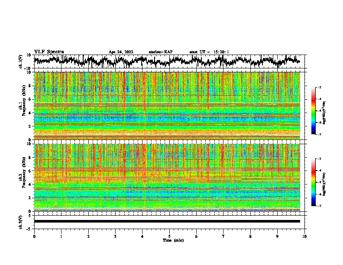
Task: Click the ch.2 PSD color scale bar
Action: click(x=313, y=182)
